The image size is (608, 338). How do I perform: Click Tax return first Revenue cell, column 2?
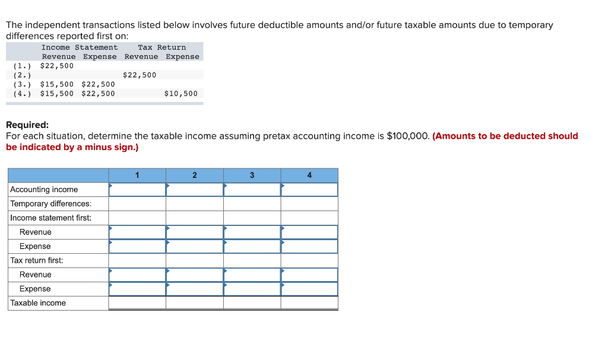pos(195,275)
